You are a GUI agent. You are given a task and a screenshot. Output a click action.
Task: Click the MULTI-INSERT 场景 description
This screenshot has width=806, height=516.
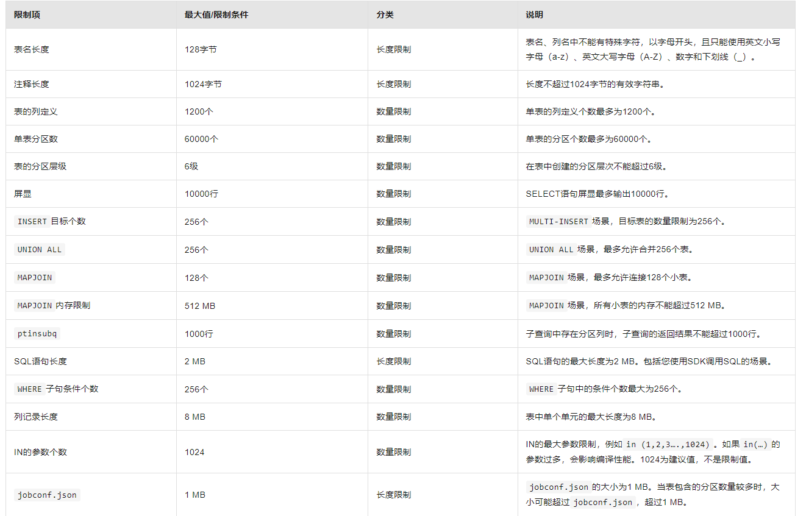626,221
